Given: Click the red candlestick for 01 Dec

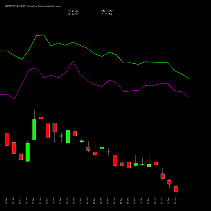Looking at the screenshot, I should (x=48, y=130).
